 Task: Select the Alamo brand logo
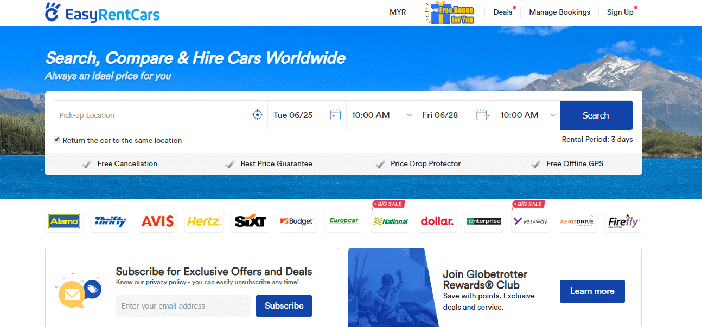[x=64, y=221]
